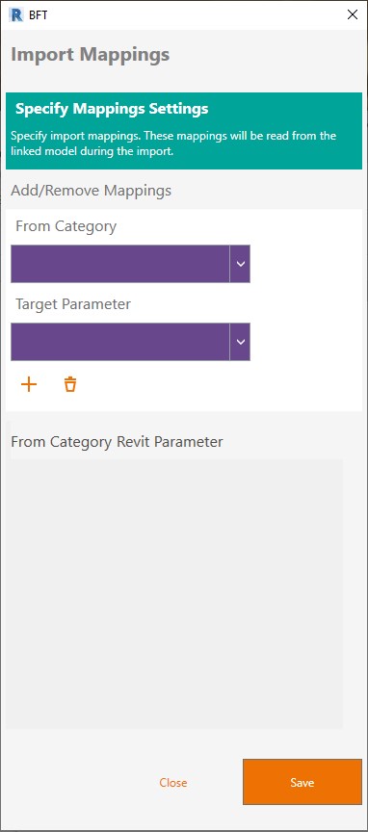Expand the Target Parameter dropdown arrow
This screenshot has width=368, height=832.
(x=240, y=342)
